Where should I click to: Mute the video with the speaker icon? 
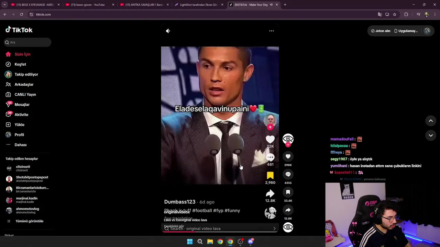168,31
